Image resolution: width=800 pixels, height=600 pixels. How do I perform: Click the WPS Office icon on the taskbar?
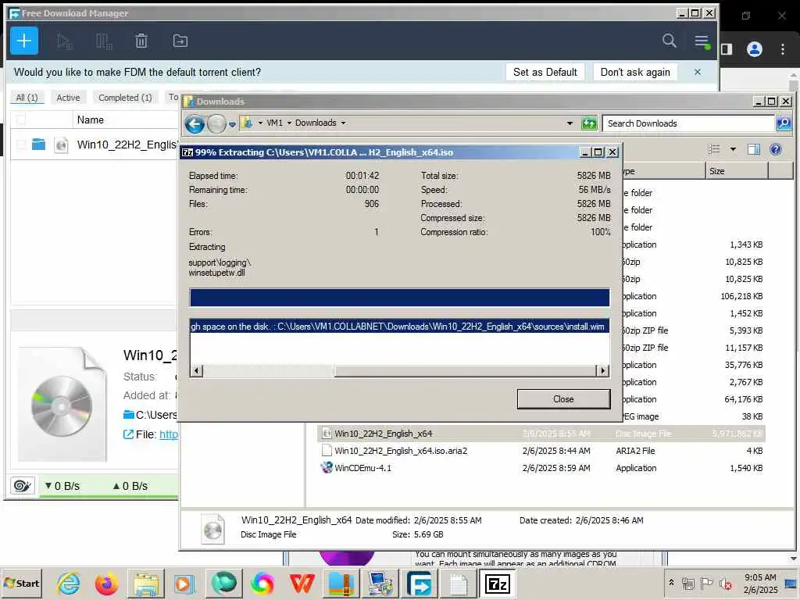click(302, 583)
